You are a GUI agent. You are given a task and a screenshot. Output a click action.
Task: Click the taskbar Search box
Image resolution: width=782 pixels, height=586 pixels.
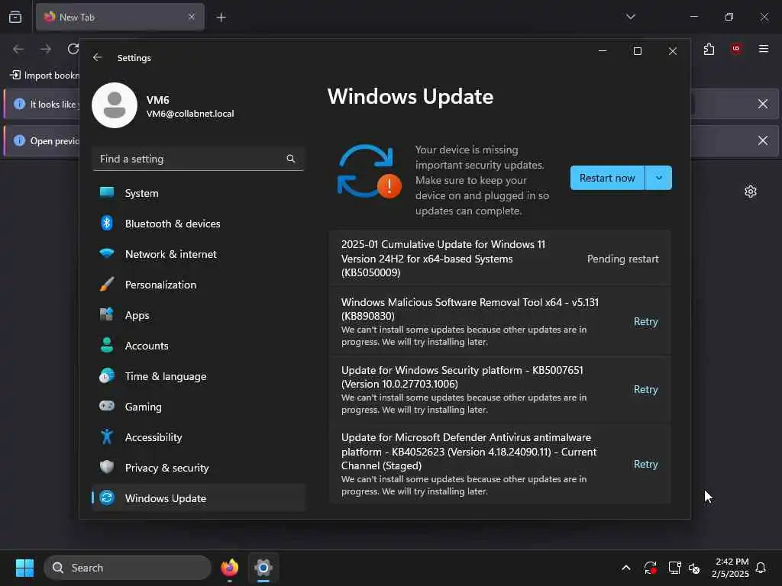128,568
